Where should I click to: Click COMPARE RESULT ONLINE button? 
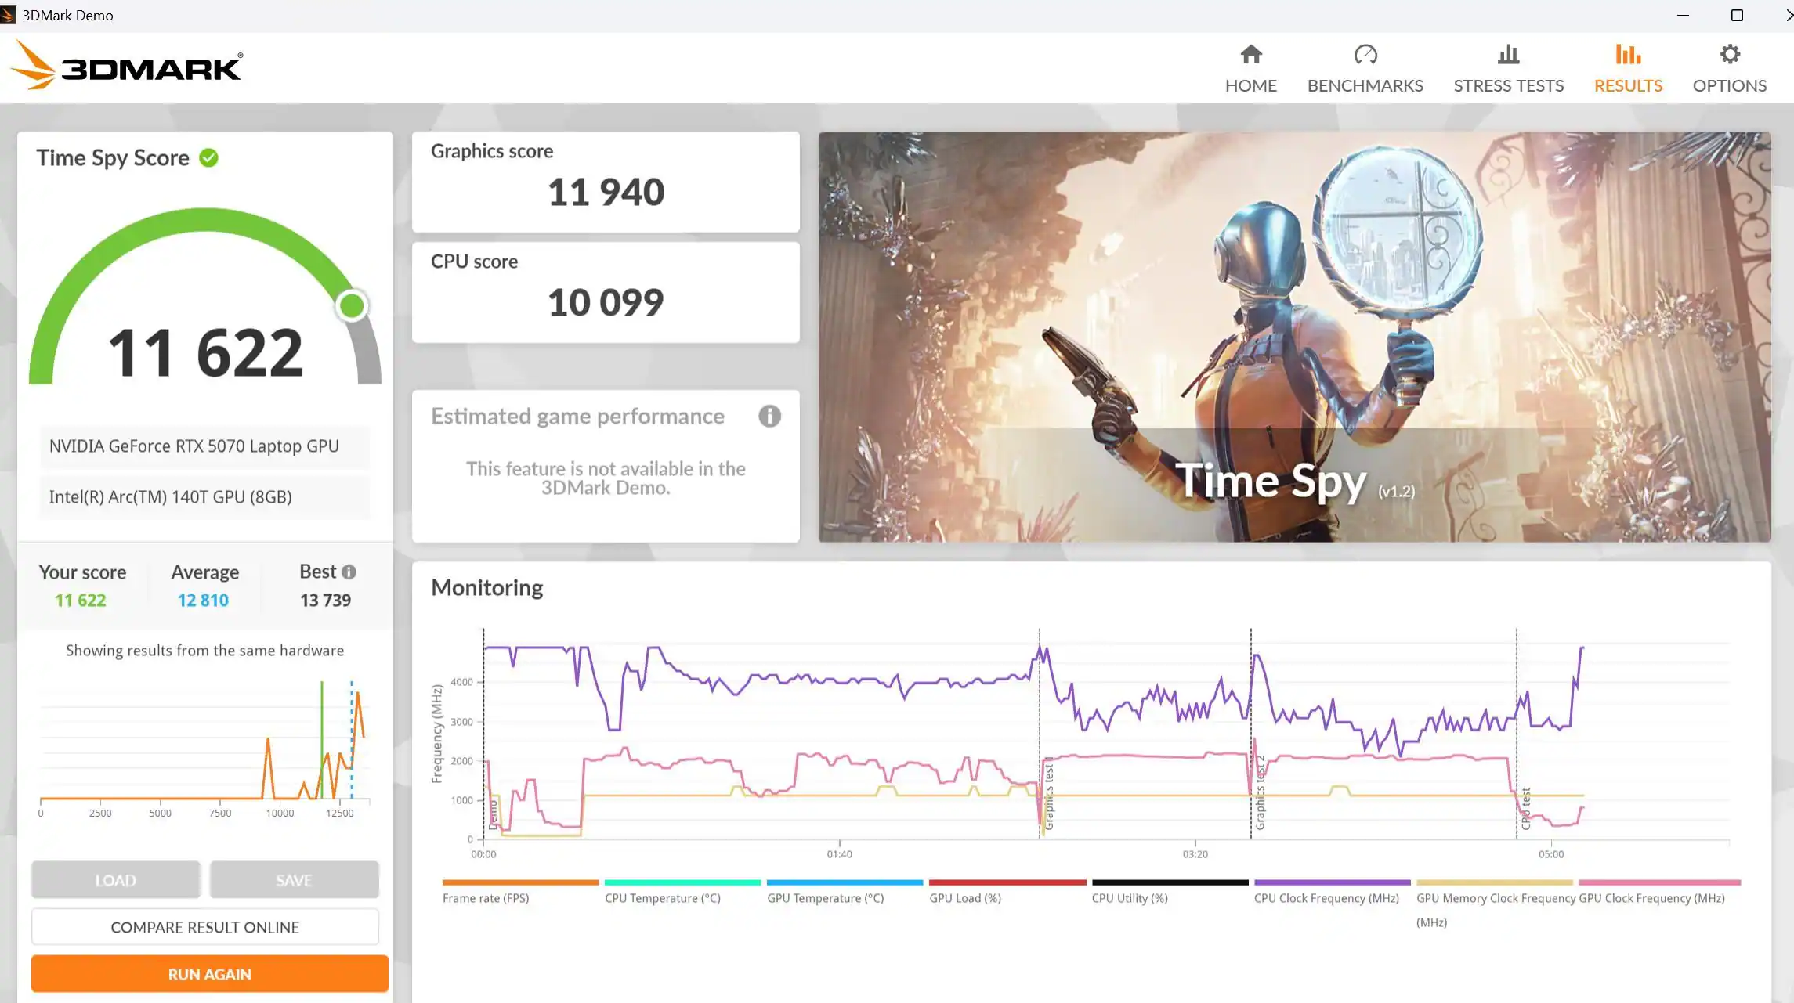[x=204, y=927]
